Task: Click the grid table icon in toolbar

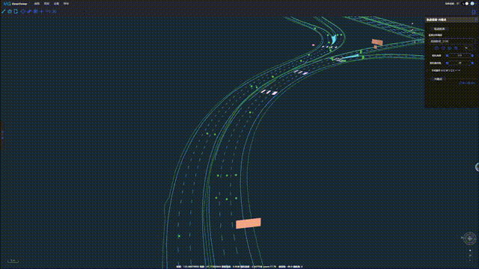Action: [x=35, y=11]
